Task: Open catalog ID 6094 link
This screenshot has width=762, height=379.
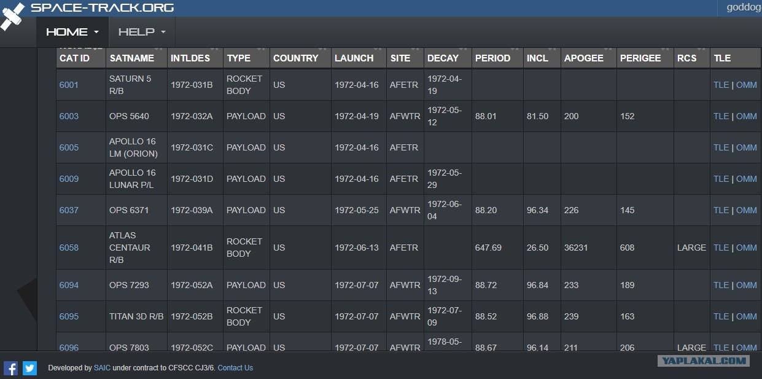Action: point(69,285)
